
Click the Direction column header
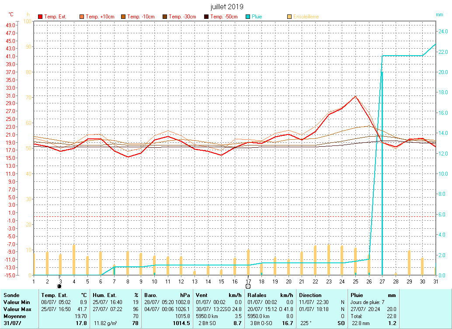coord(310,295)
